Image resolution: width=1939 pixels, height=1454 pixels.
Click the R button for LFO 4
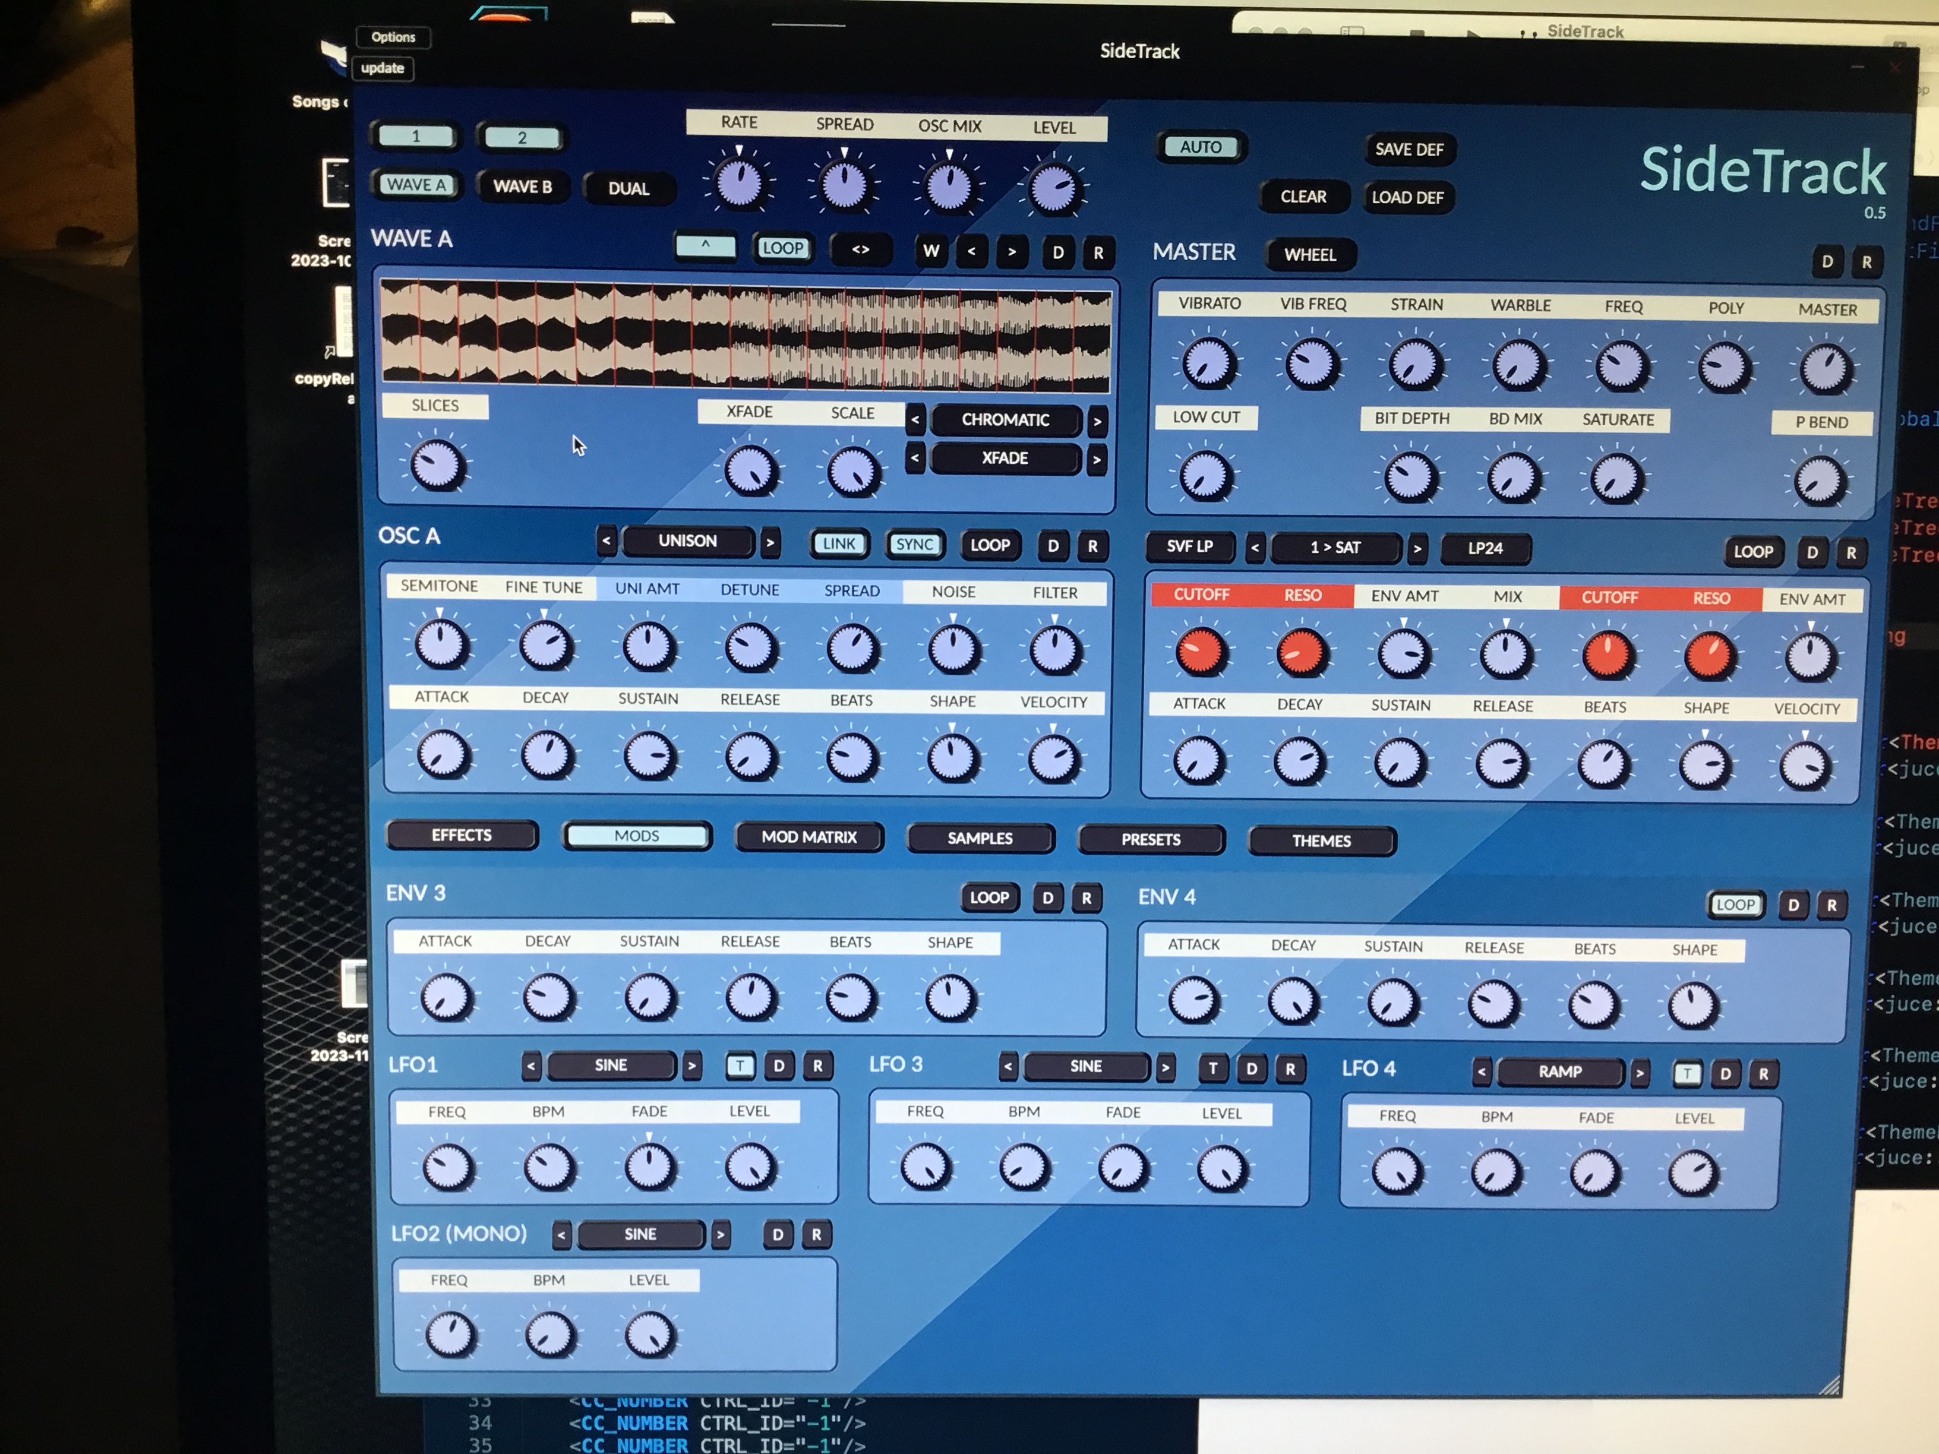click(x=1764, y=1074)
